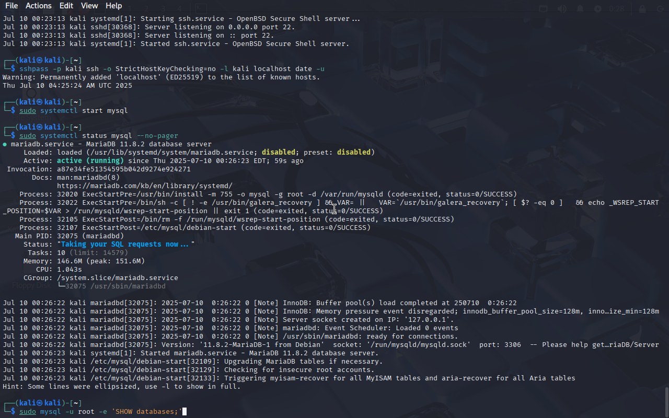Click 'Memory pressure event disregarded' log line
This screenshot has height=418, width=669.
331,311
